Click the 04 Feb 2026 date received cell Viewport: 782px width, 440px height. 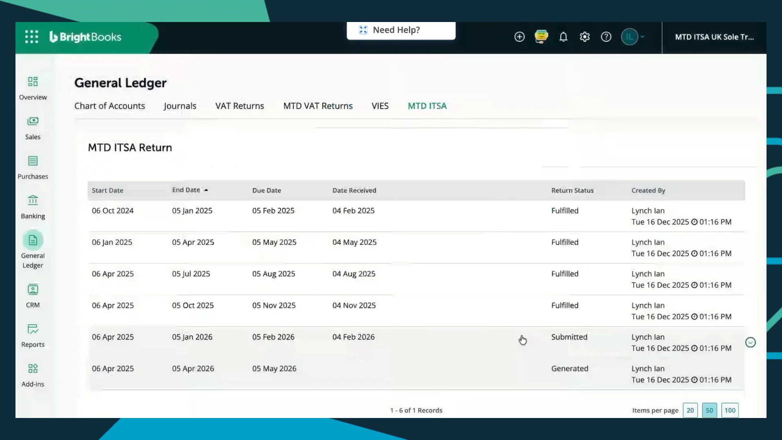(x=354, y=337)
